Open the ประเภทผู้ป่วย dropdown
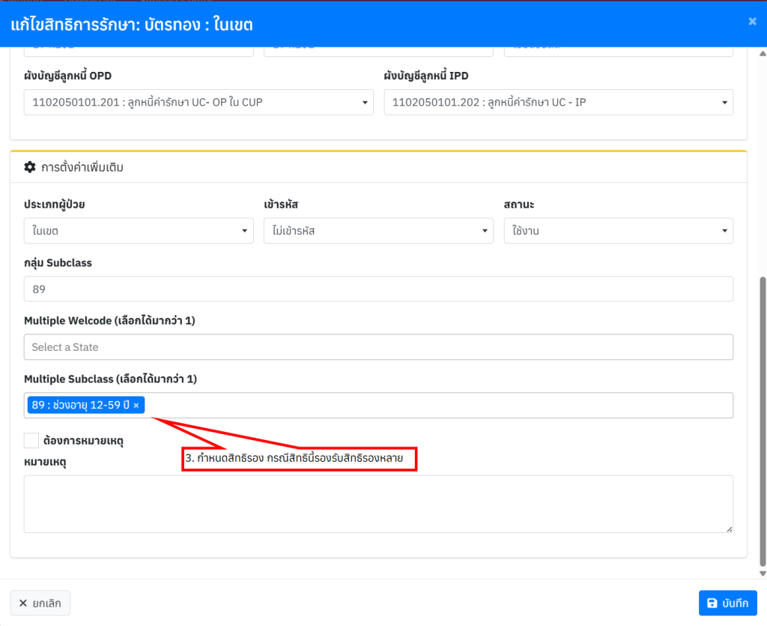Image resolution: width=767 pixels, height=626 pixels. coord(139,231)
